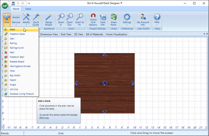Open the Quick Quote tool
The image size is (209, 136).
point(36,20)
